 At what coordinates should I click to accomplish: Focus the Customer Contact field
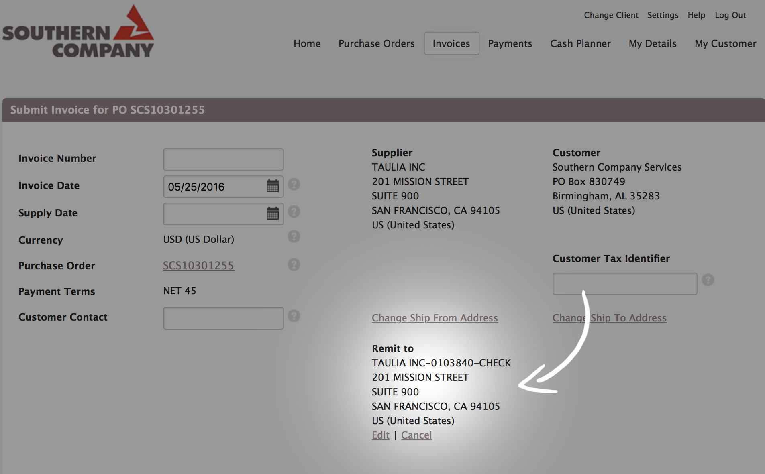pyautogui.click(x=223, y=318)
